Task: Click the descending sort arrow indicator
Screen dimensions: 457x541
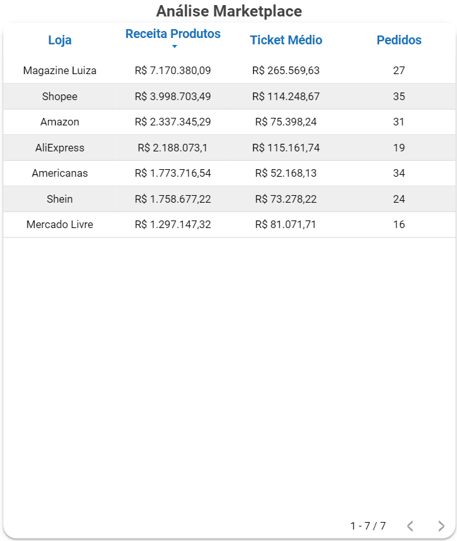Action: [x=175, y=47]
